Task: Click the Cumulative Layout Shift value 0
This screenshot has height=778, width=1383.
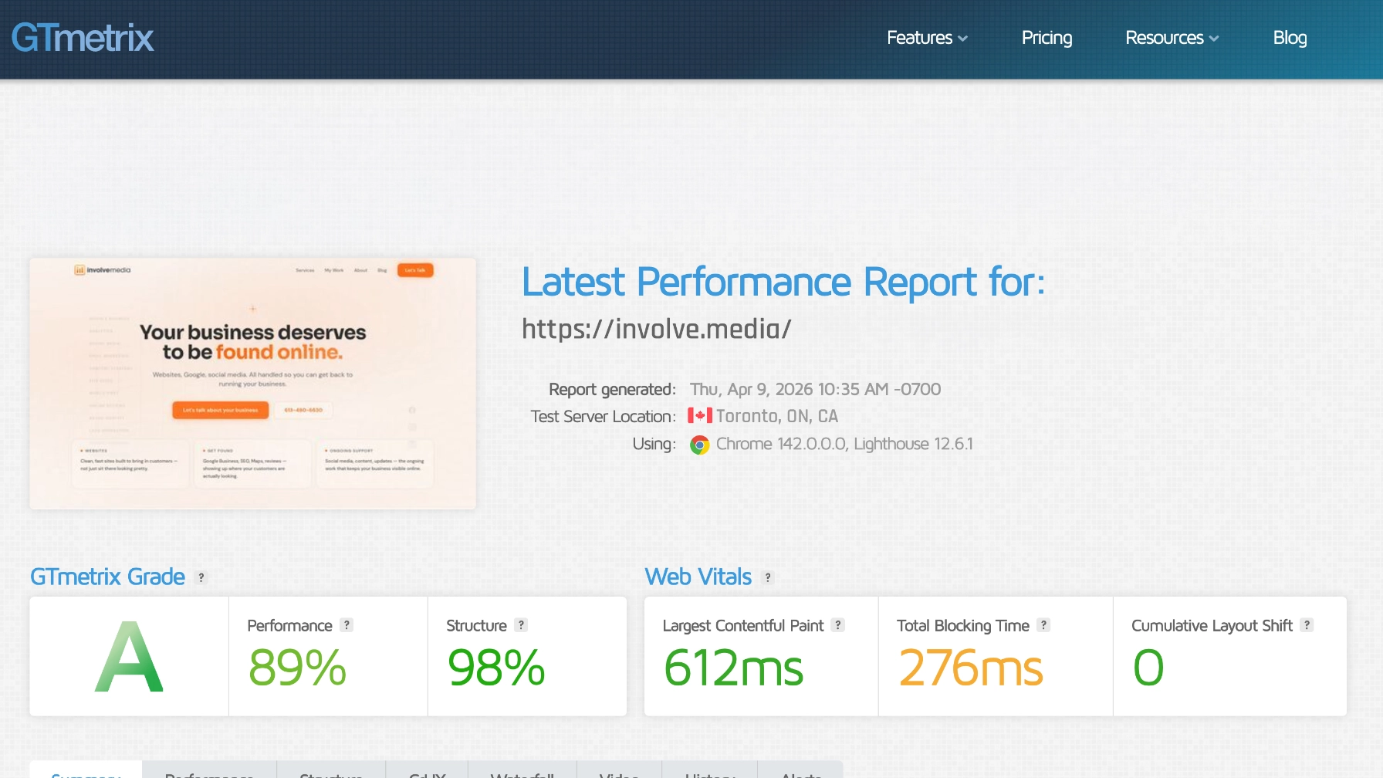Action: [x=1148, y=668]
